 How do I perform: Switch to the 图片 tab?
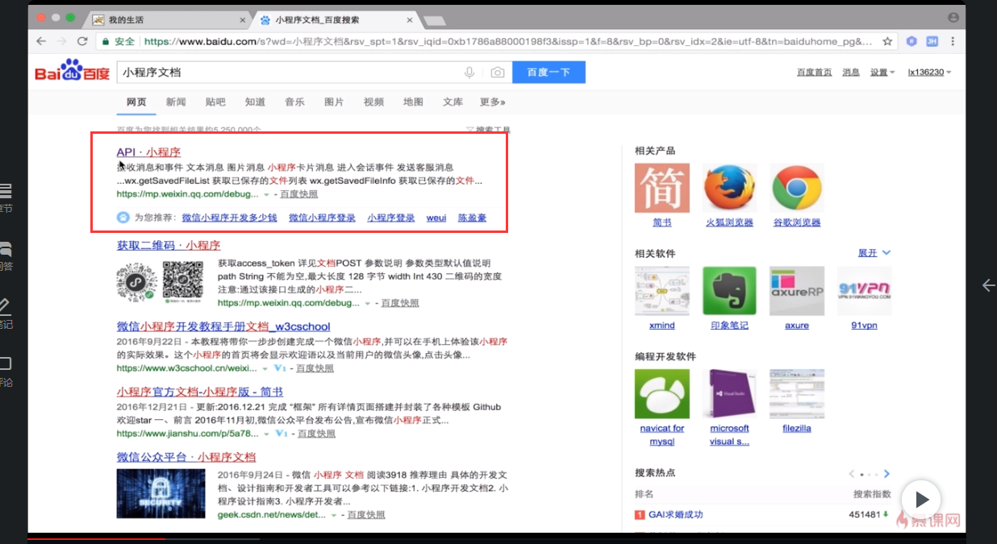(334, 102)
